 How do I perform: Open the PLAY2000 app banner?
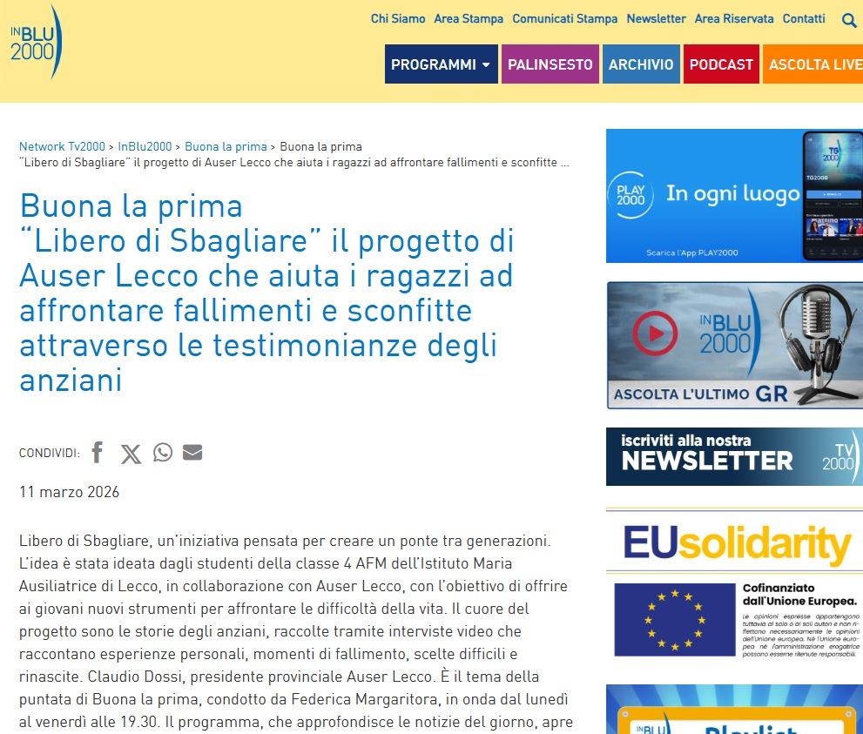[734, 196]
